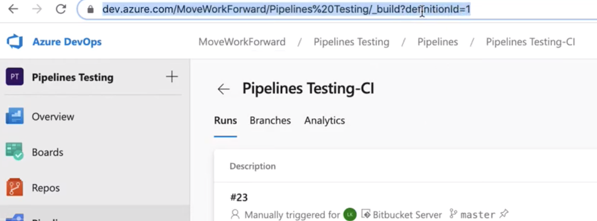Switch to the Branches tab
This screenshot has width=597, height=221.
(x=270, y=120)
